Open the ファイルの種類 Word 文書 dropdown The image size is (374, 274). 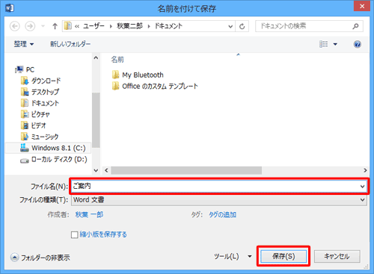coord(219,200)
